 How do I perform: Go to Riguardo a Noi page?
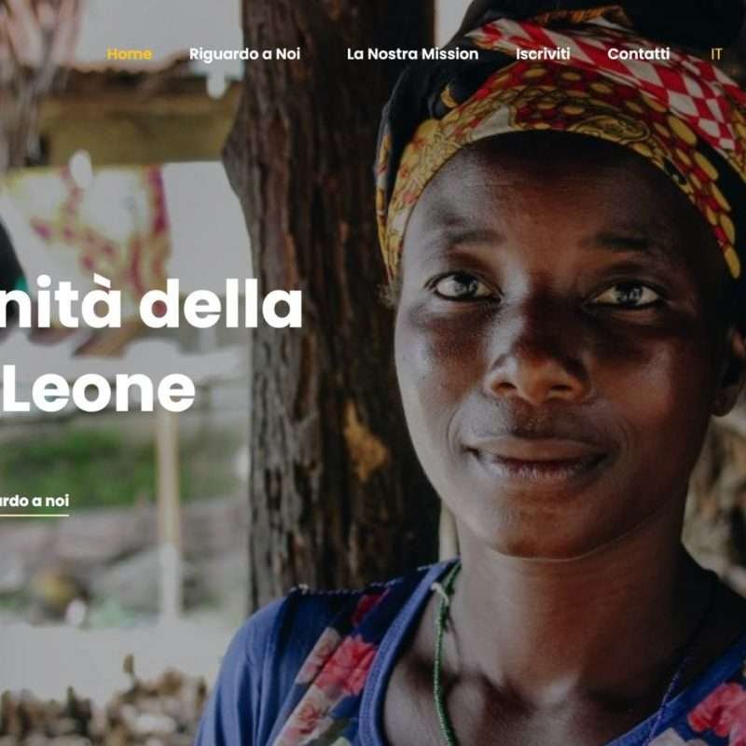point(244,54)
